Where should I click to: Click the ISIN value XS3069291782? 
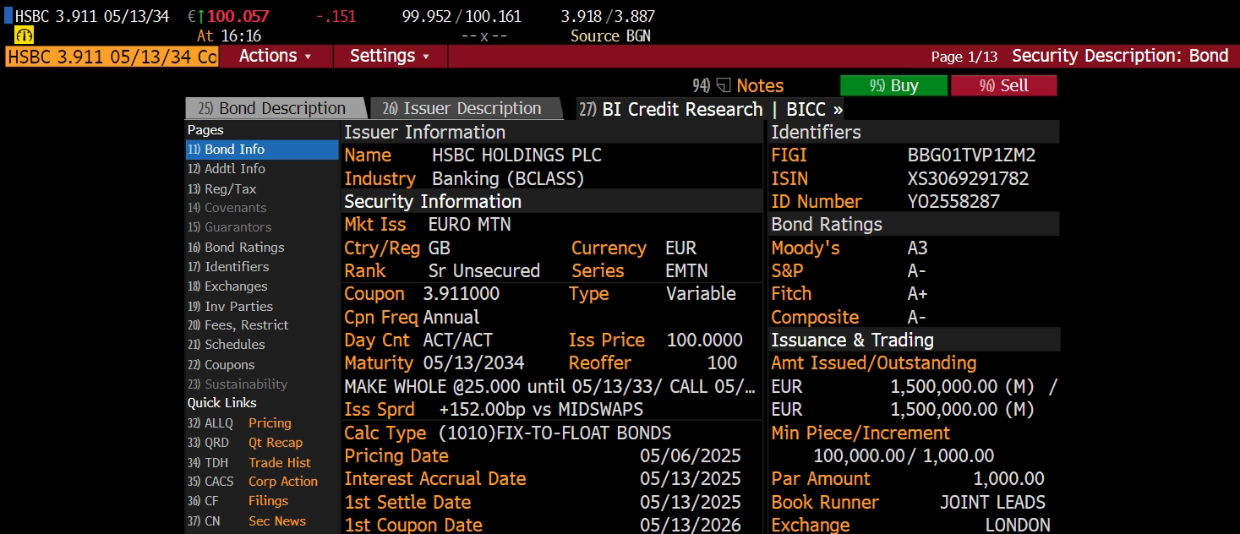[968, 179]
